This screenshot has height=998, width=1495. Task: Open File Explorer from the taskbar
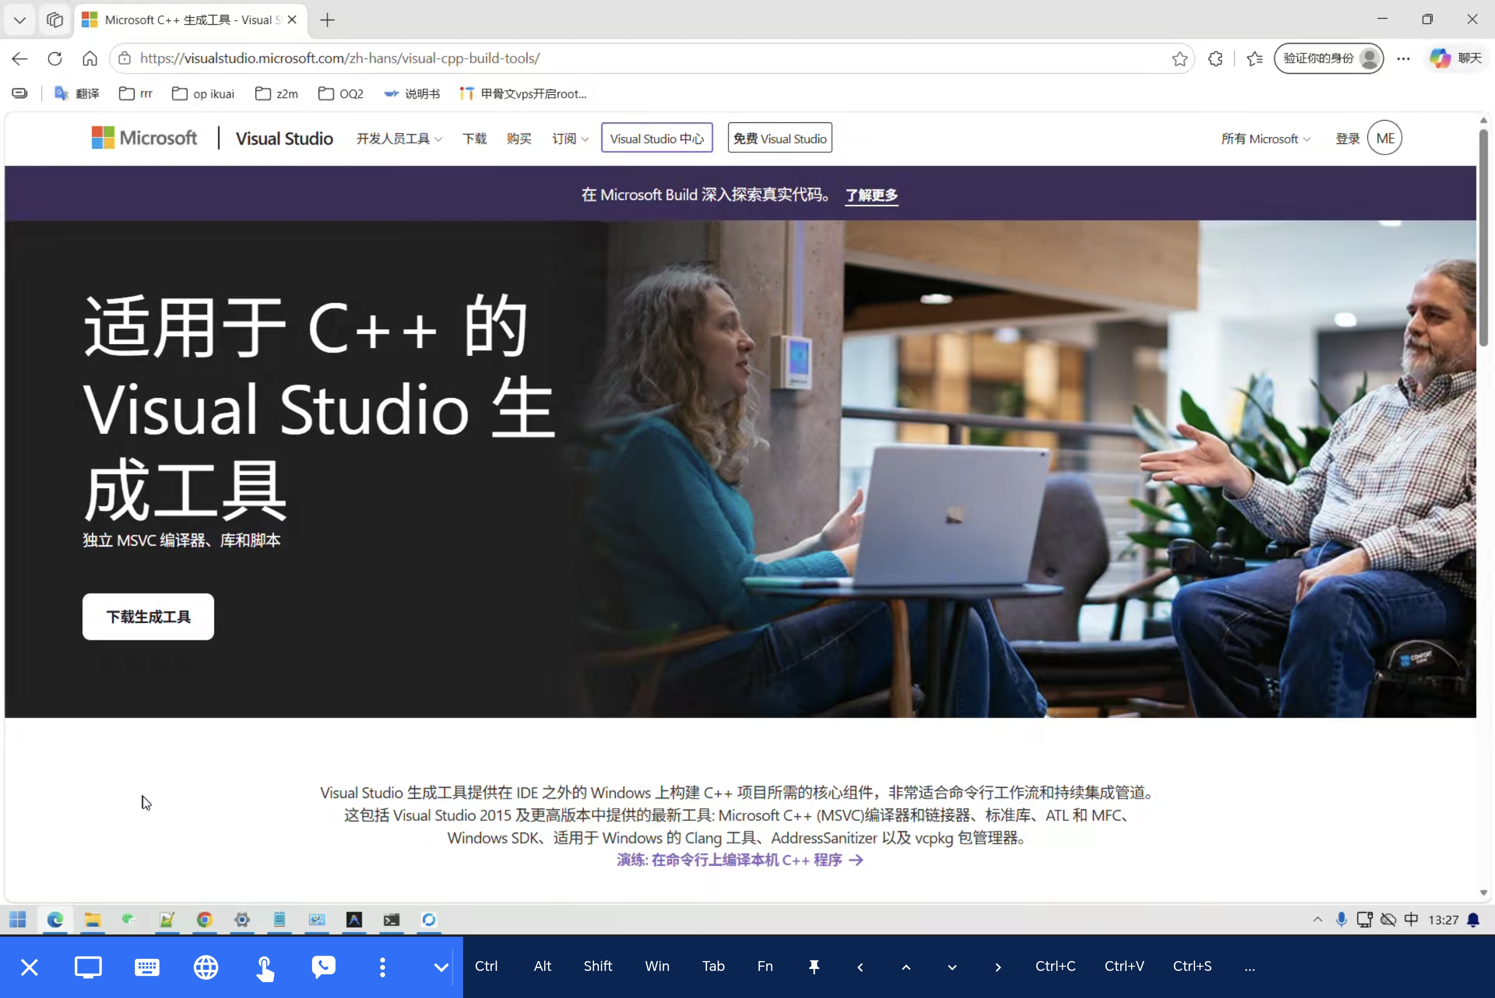pos(93,920)
